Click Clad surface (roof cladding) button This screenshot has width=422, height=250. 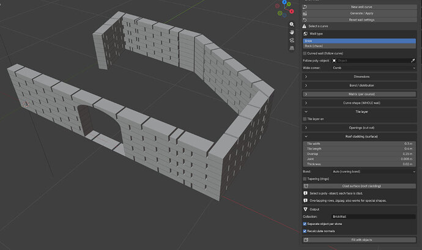coord(359,186)
